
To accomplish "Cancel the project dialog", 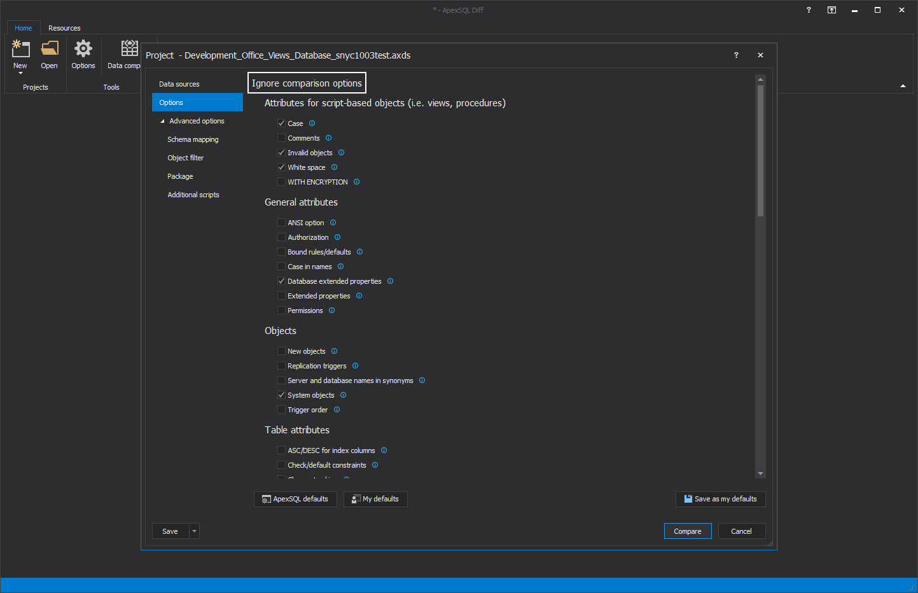I will coord(742,531).
